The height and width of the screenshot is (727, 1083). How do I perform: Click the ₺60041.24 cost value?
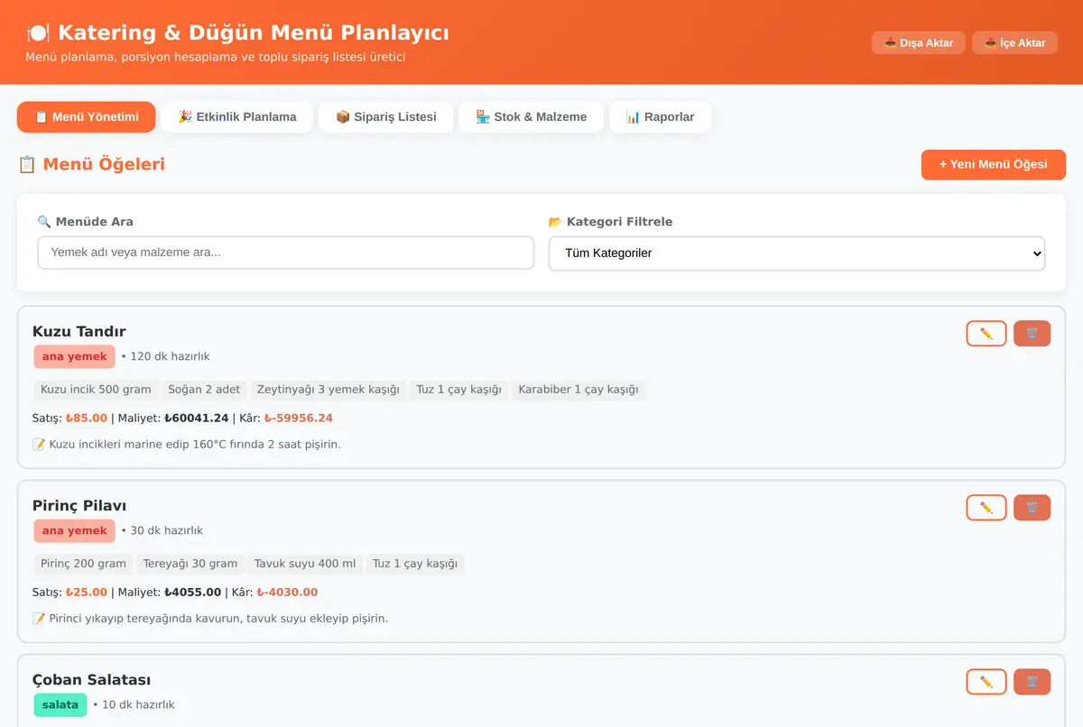197,419
